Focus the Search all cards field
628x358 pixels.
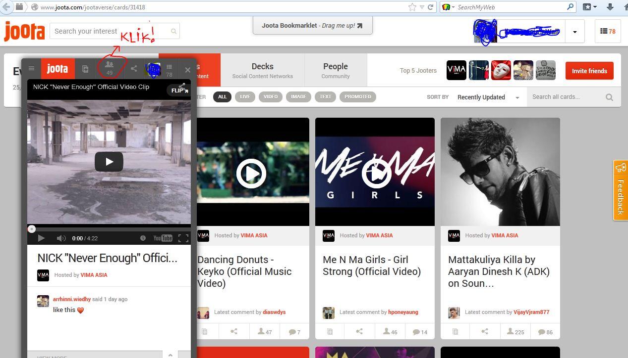click(565, 97)
